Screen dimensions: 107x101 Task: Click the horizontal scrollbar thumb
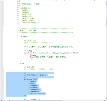[x=36, y=100]
